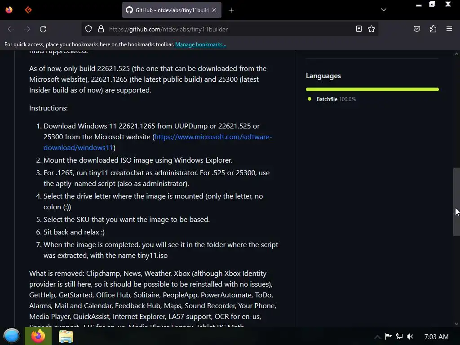Bookmark this page with the star
This screenshot has width=460, height=345.
tap(372, 29)
